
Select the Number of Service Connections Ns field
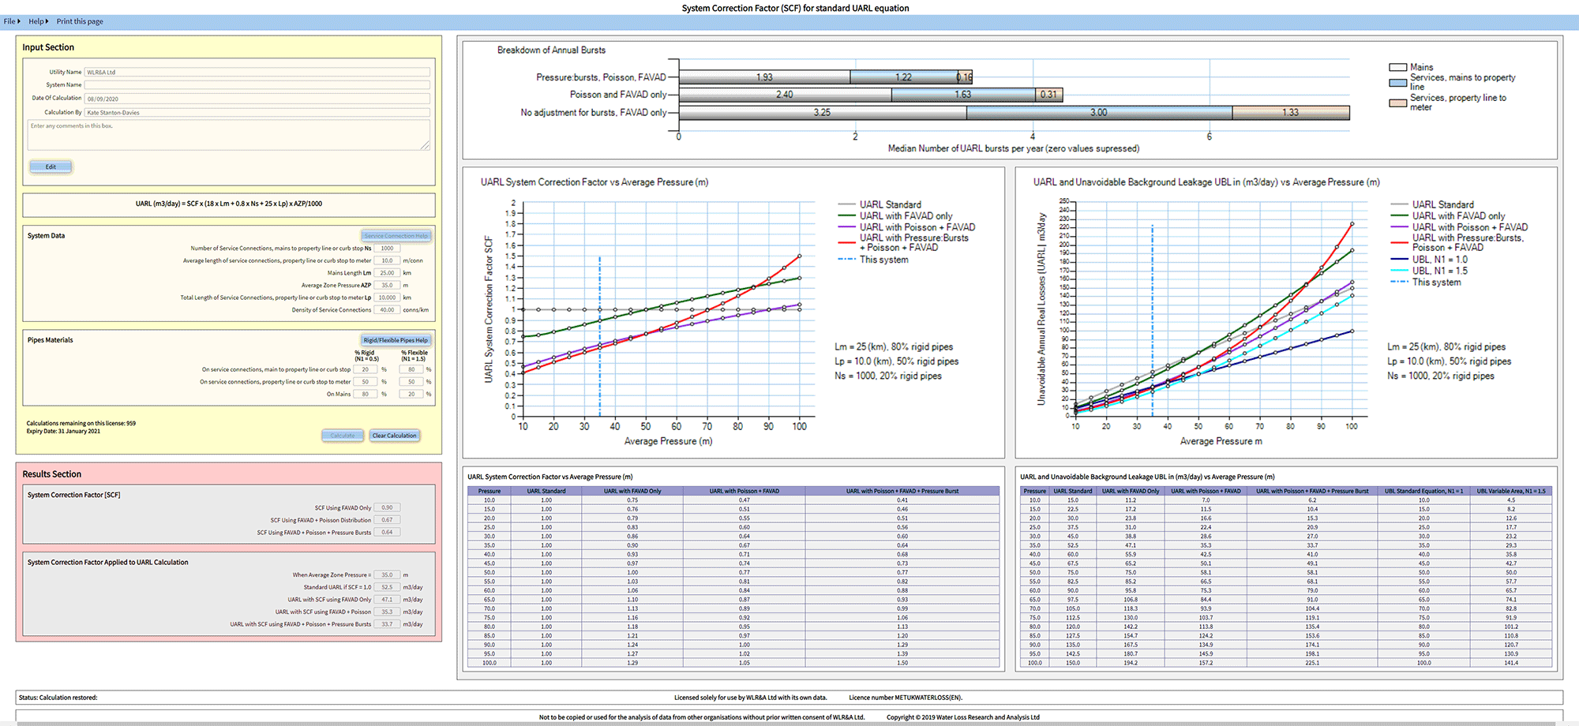(387, 248)
